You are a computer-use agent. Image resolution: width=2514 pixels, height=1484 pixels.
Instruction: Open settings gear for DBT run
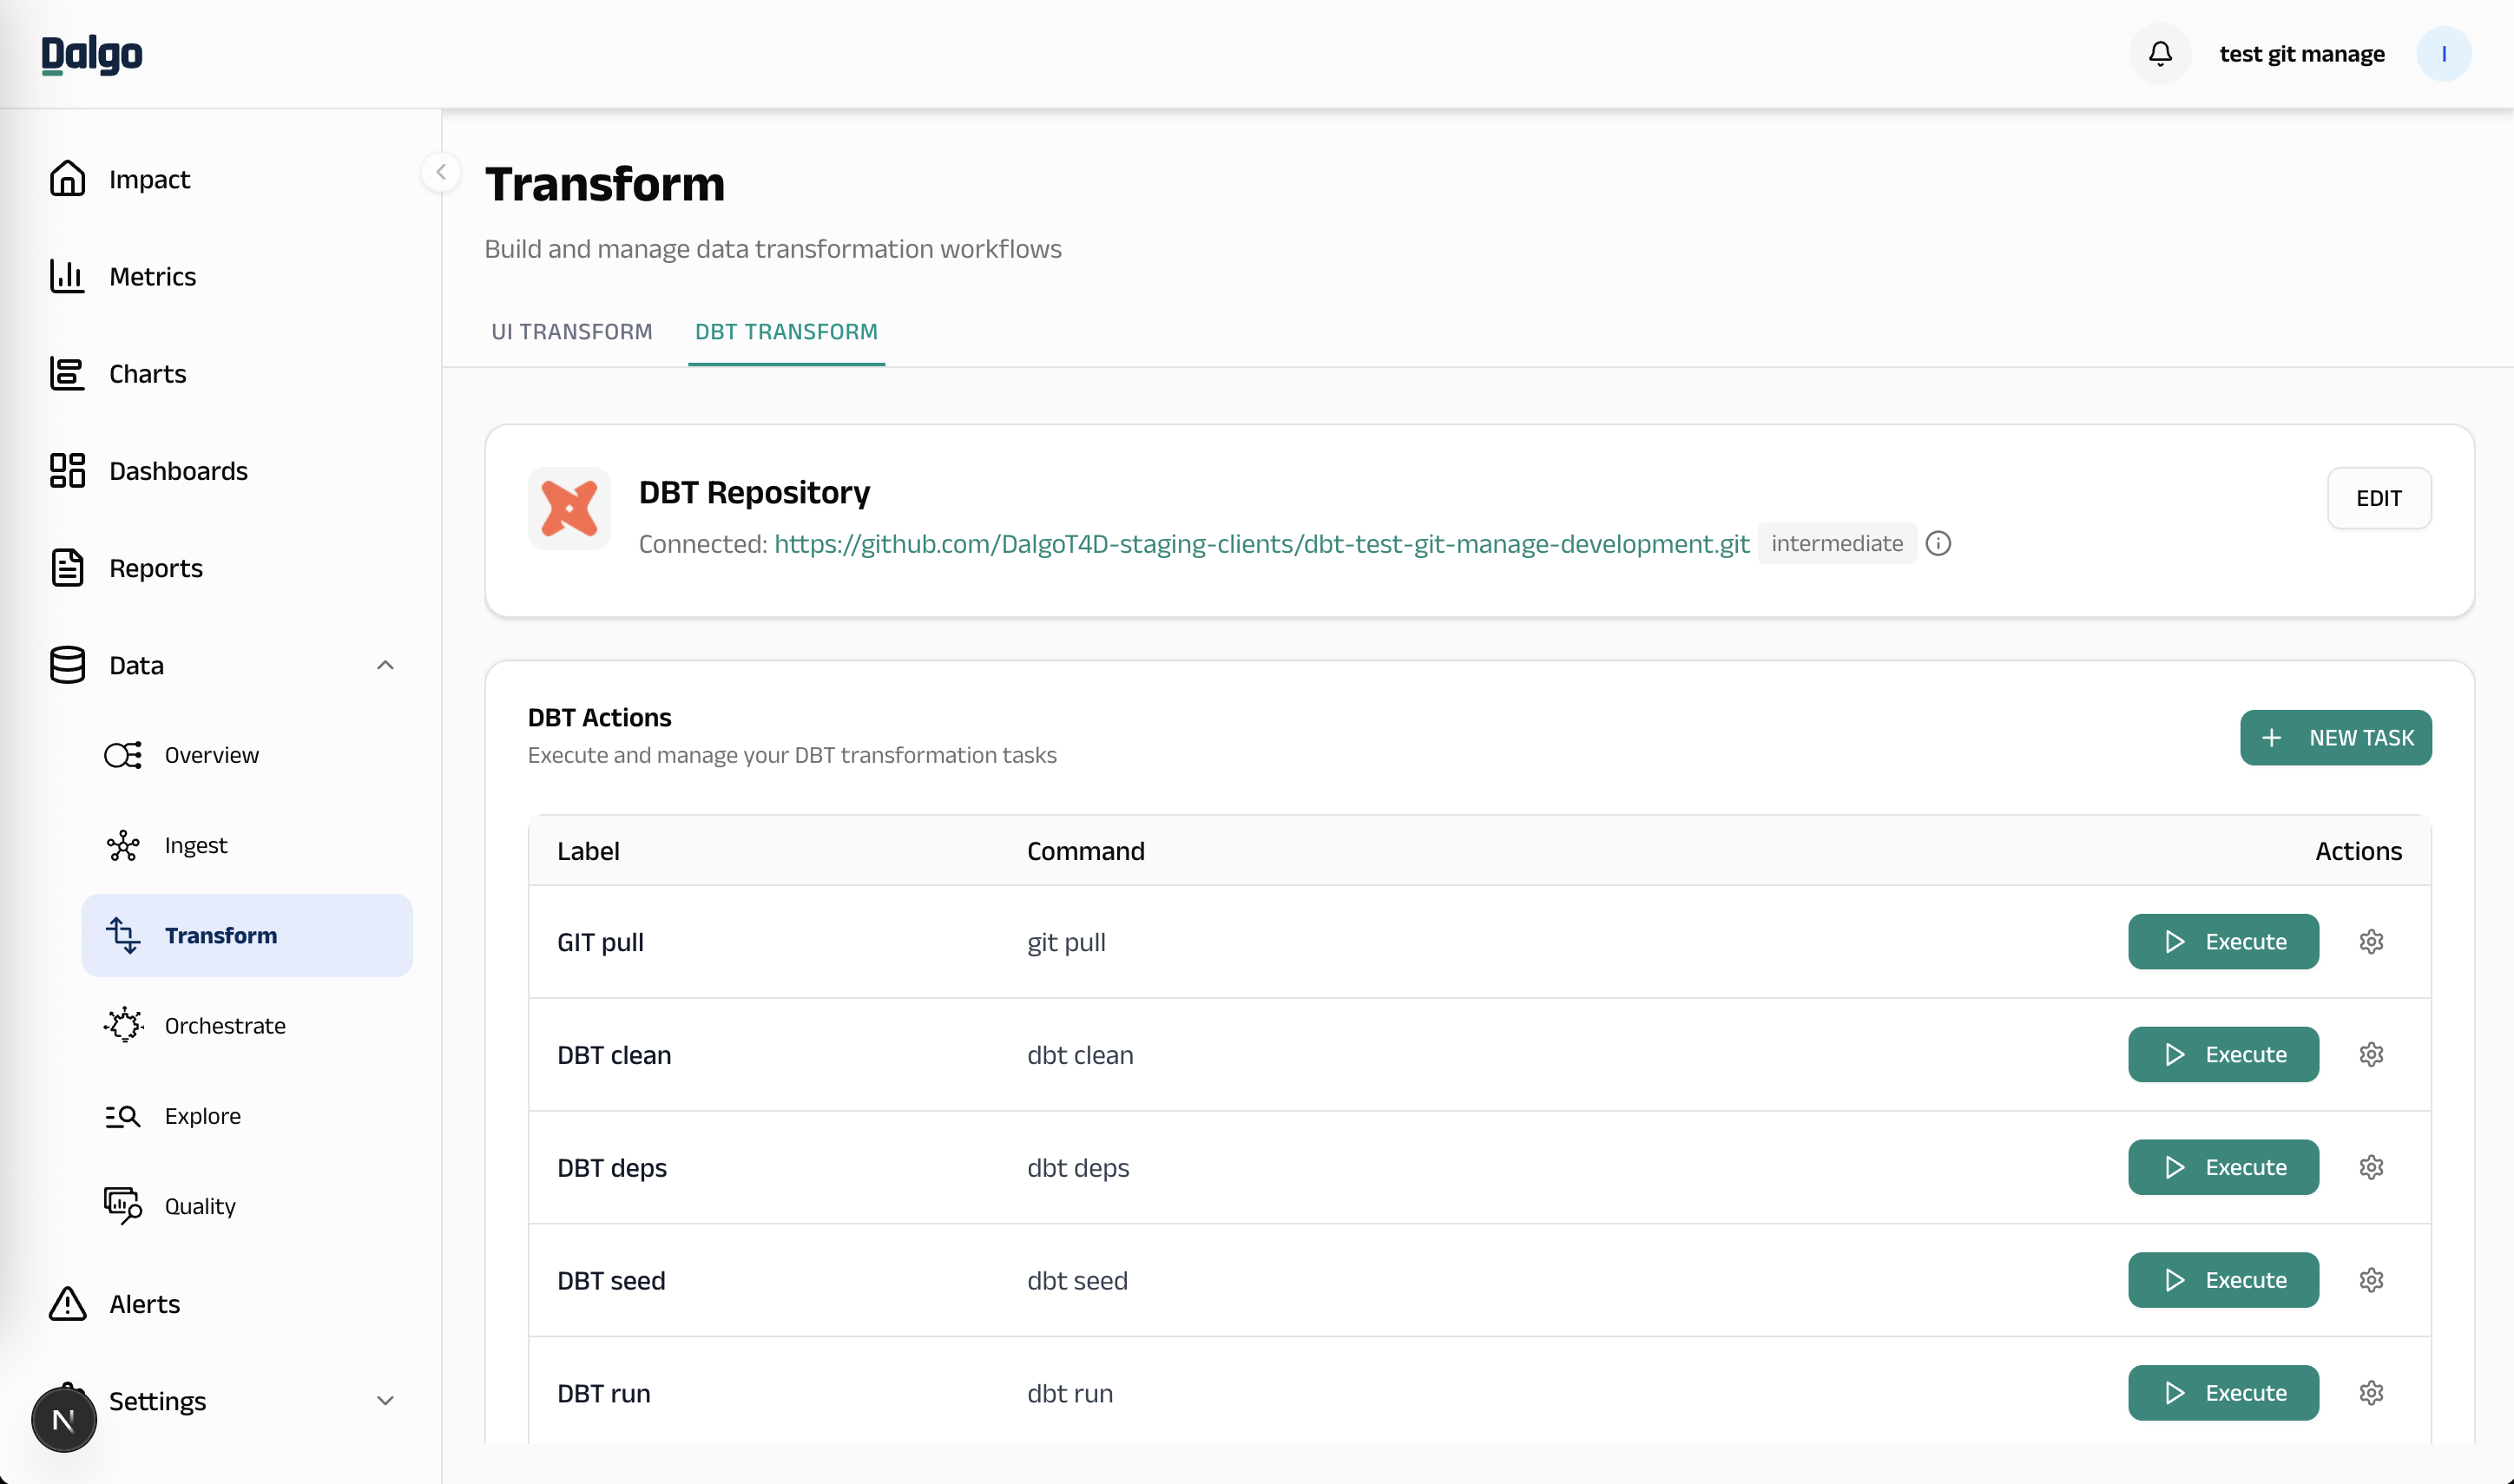click(2371, 1394)
